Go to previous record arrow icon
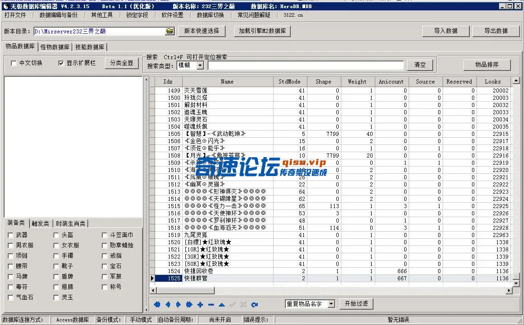This screenshot has width=524, height=325. coord(168,304)
